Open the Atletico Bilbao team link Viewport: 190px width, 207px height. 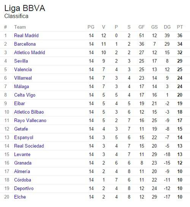pyautogui.click(x=29, y=112)
